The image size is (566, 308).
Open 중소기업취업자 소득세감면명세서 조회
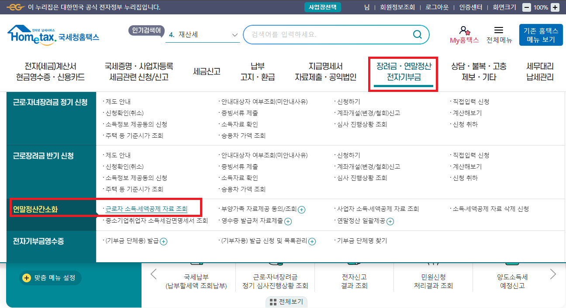pos(157,221)
